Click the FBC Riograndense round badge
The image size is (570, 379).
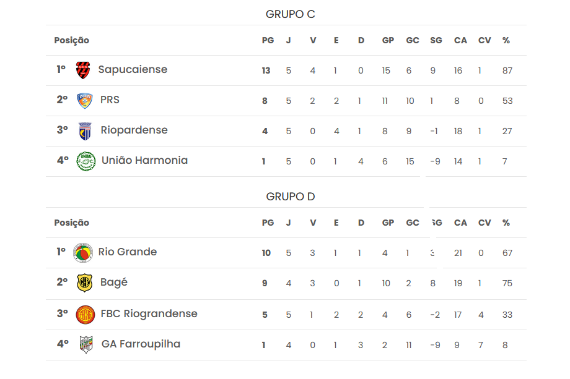click(85, 315)
